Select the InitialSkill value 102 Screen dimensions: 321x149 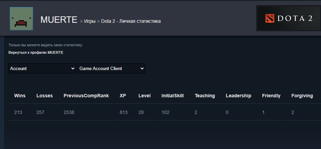click(165, 112)
